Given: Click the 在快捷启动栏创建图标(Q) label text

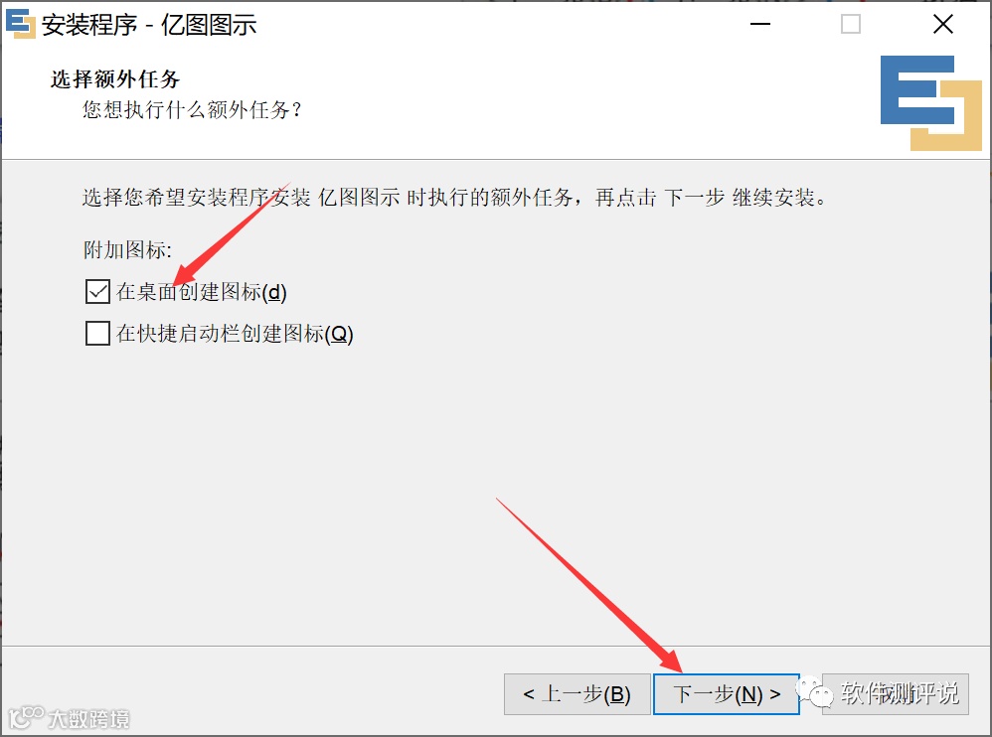Looking at the screenshot, I should [235, 333].
